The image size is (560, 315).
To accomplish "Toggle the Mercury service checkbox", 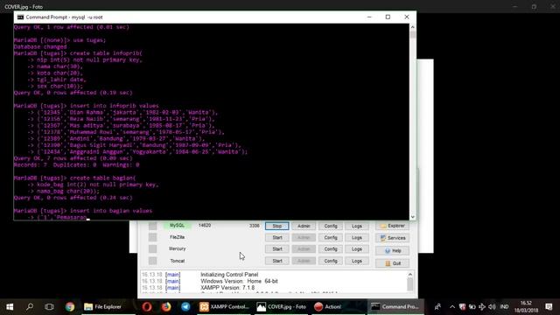I will (152, 248).
